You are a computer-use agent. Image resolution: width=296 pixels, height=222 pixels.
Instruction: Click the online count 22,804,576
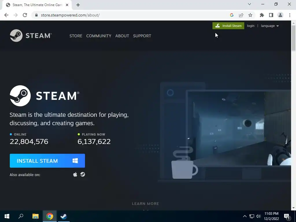click(x=29, y=142)
